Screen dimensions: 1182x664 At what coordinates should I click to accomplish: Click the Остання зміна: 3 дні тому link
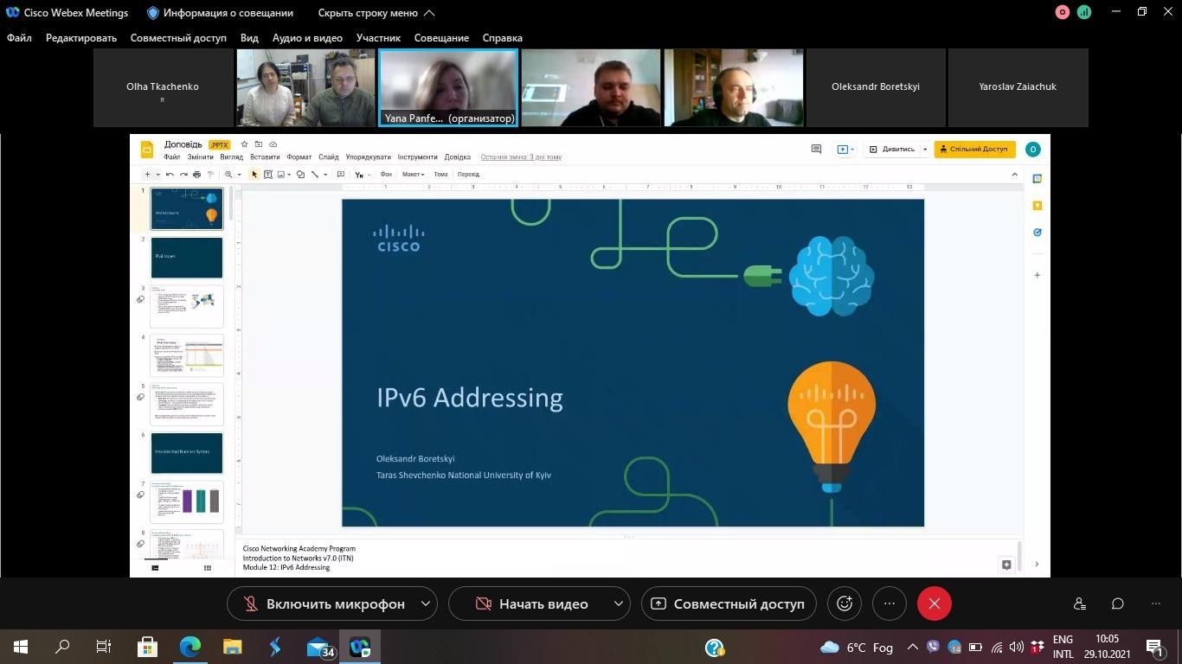tap(521, 157)
